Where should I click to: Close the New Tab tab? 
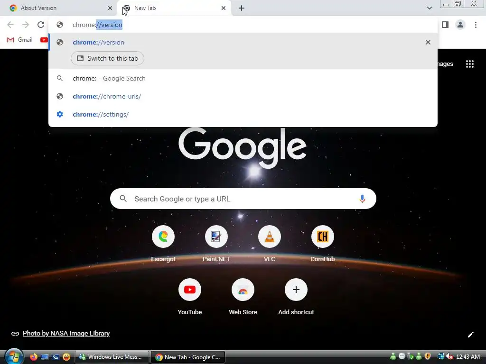click(224, 8)
